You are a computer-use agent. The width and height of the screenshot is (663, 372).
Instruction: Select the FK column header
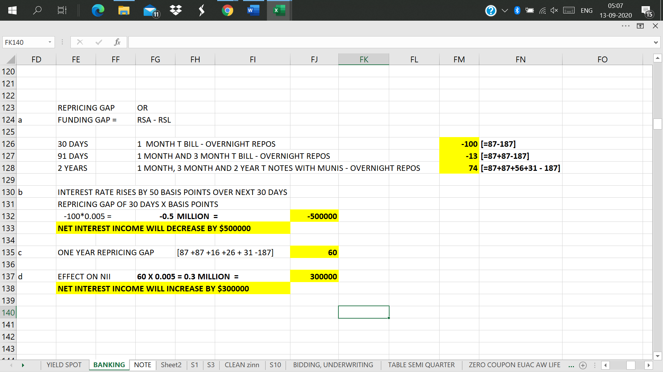click(x=364, y=59)
